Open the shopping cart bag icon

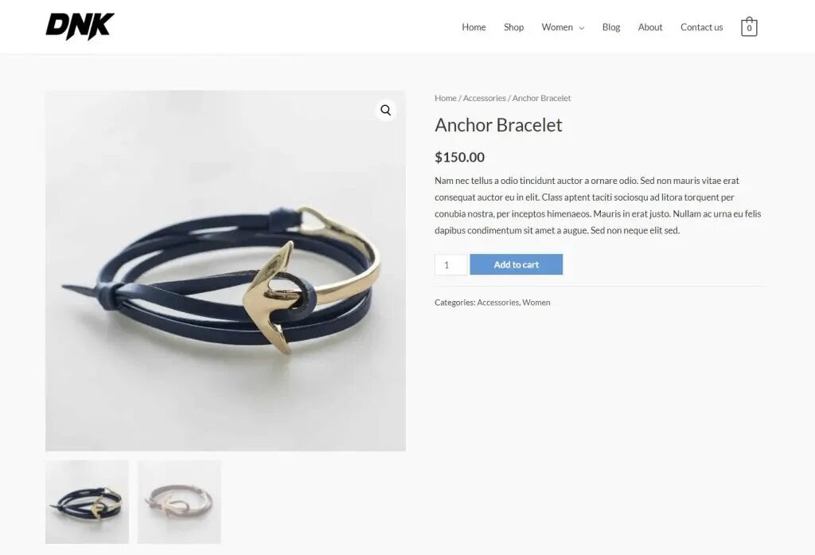(x=748, y=26)
